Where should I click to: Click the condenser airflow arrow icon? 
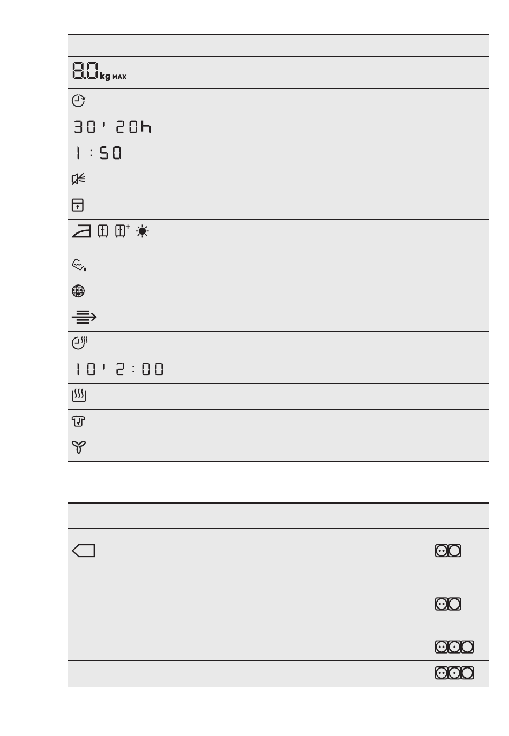pos(84,318)
